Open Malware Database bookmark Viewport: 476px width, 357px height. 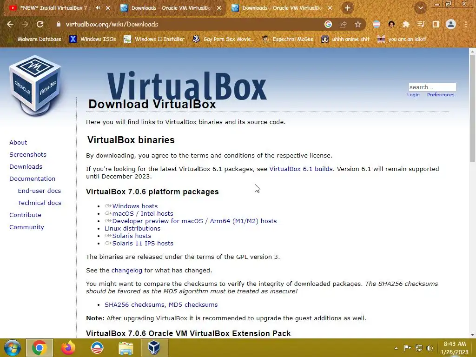pos(39,39)
